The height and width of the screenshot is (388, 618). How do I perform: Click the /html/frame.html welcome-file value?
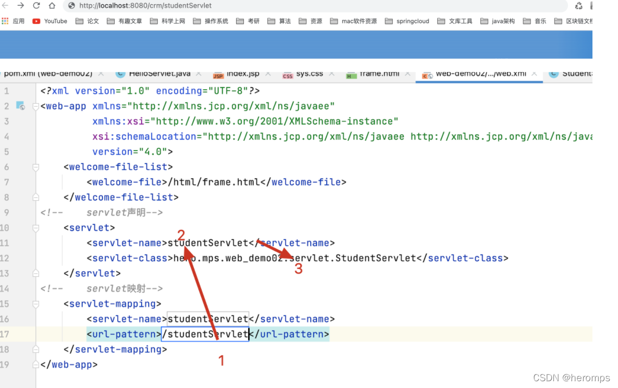214,182
